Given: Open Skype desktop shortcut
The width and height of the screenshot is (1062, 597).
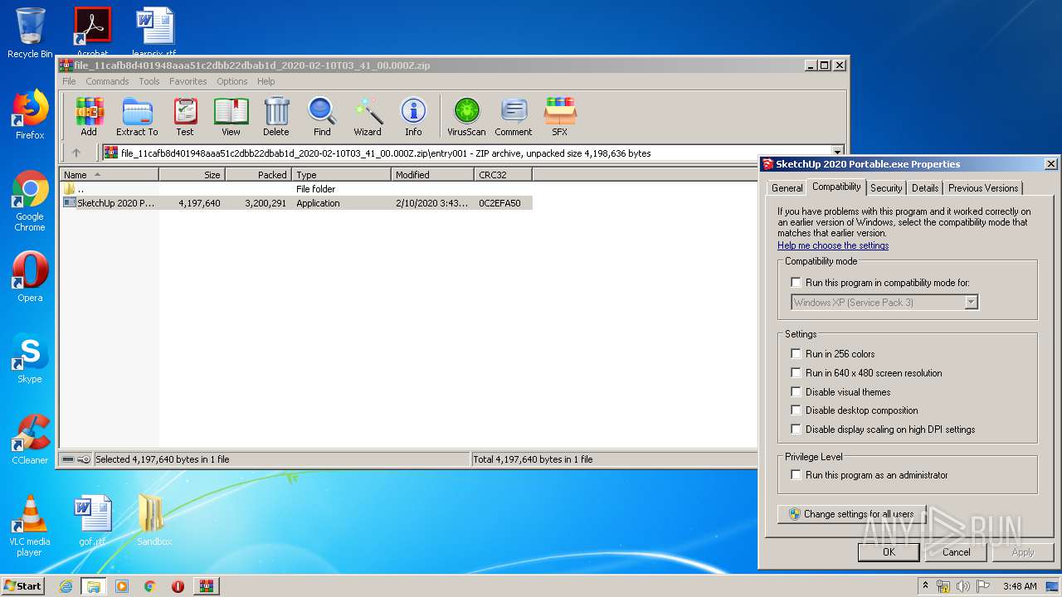Looking at the screenshot, I should (30, 358).
